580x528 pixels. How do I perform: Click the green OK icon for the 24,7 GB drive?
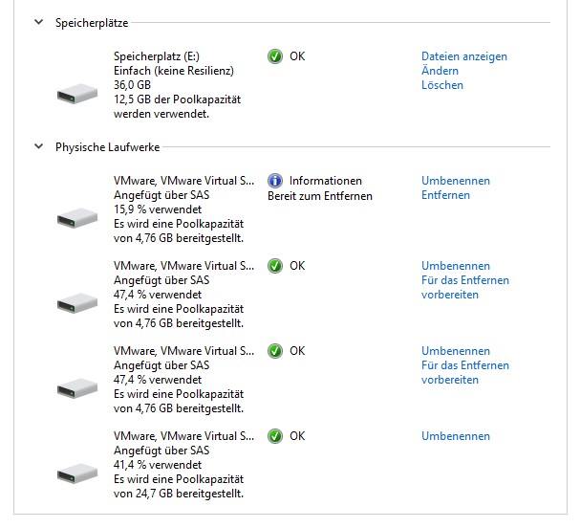coord(275,436)
